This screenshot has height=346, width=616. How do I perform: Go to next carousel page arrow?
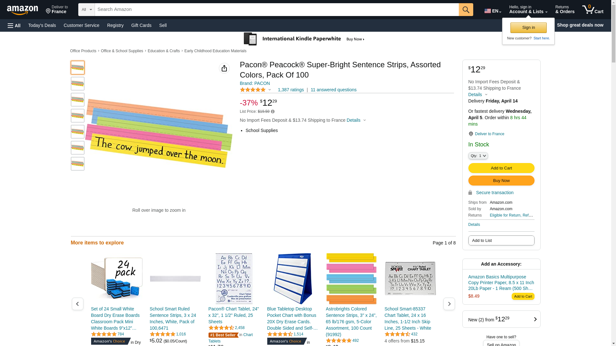449,304
